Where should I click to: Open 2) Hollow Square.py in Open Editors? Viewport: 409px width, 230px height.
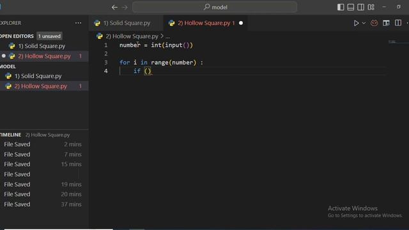tap(44, 56)
